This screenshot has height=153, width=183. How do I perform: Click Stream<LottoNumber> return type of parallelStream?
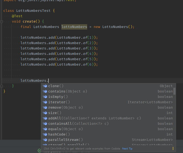point(152,140)
